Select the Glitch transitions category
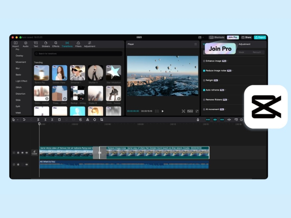Viewport: 291px width, 218px height. [19, 87]
